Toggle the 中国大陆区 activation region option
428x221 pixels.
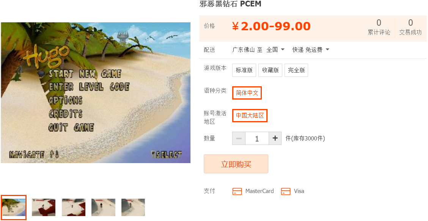[250, 115]
